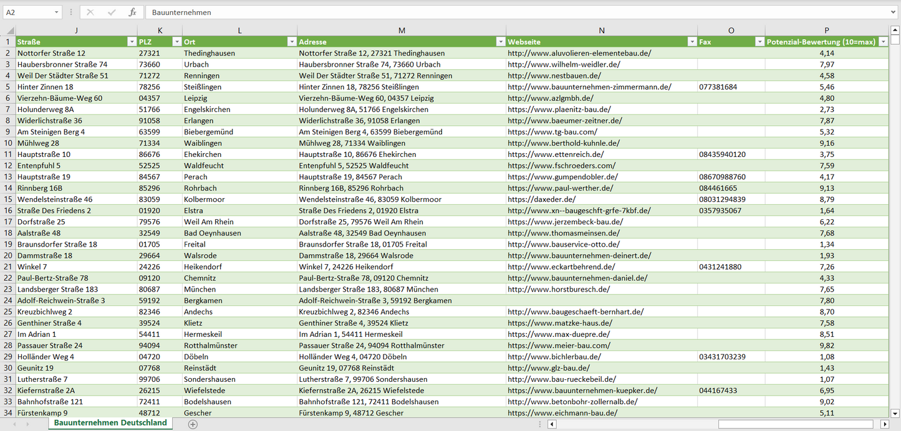Click the horizontal scrollbar left arrow
This screenshot has height=431, width=901.
point(552,424)
